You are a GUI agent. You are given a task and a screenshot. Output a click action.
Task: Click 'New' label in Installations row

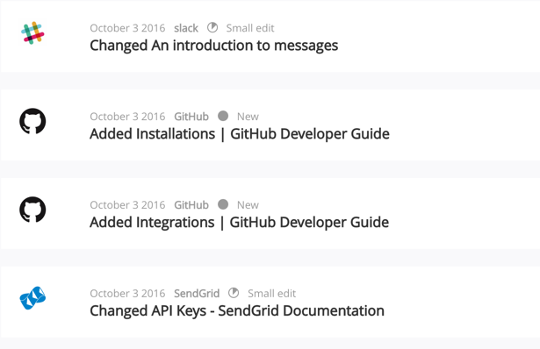click(x=248, y=117)
